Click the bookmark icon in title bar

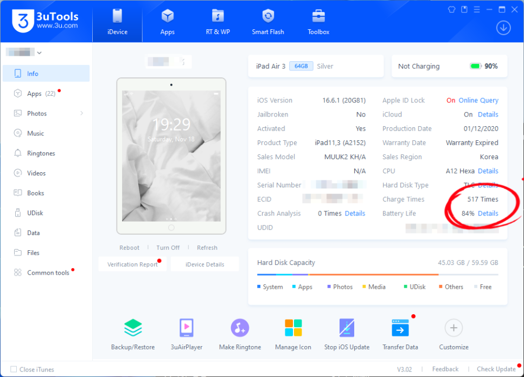pyautogui.click(x=464, y=9)
